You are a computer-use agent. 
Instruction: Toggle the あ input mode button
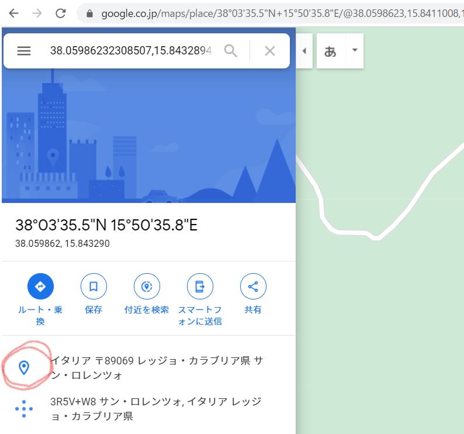point(331,51)
